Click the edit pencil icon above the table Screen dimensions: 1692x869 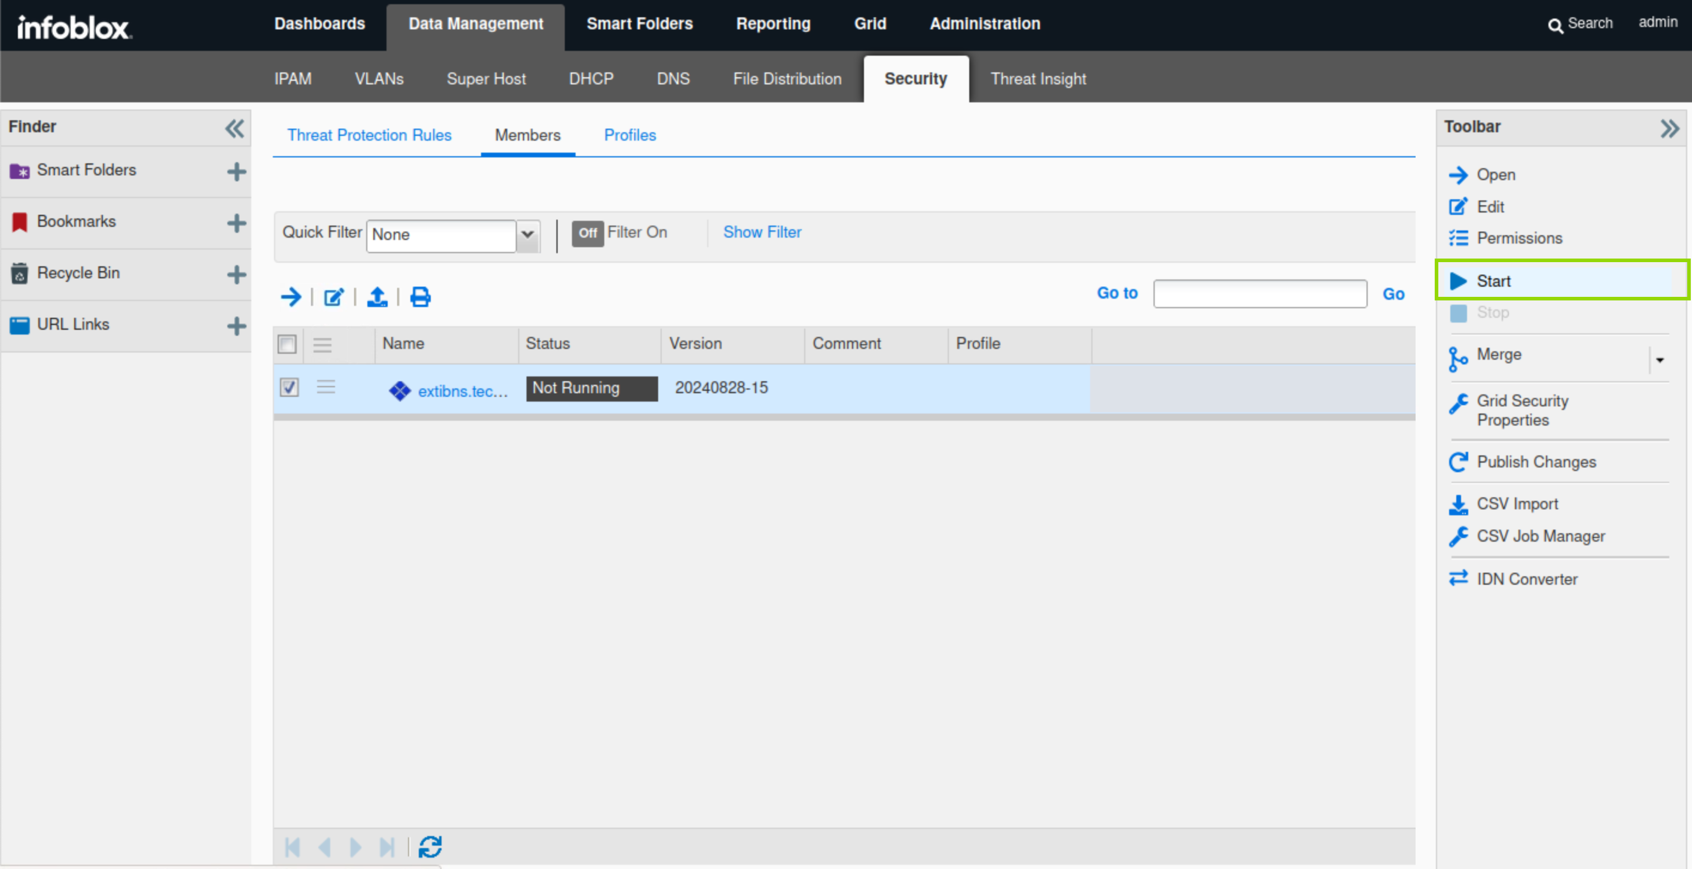point(334,297)
